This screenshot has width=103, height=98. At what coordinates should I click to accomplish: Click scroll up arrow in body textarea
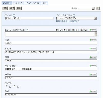click(x=96, y=33)
